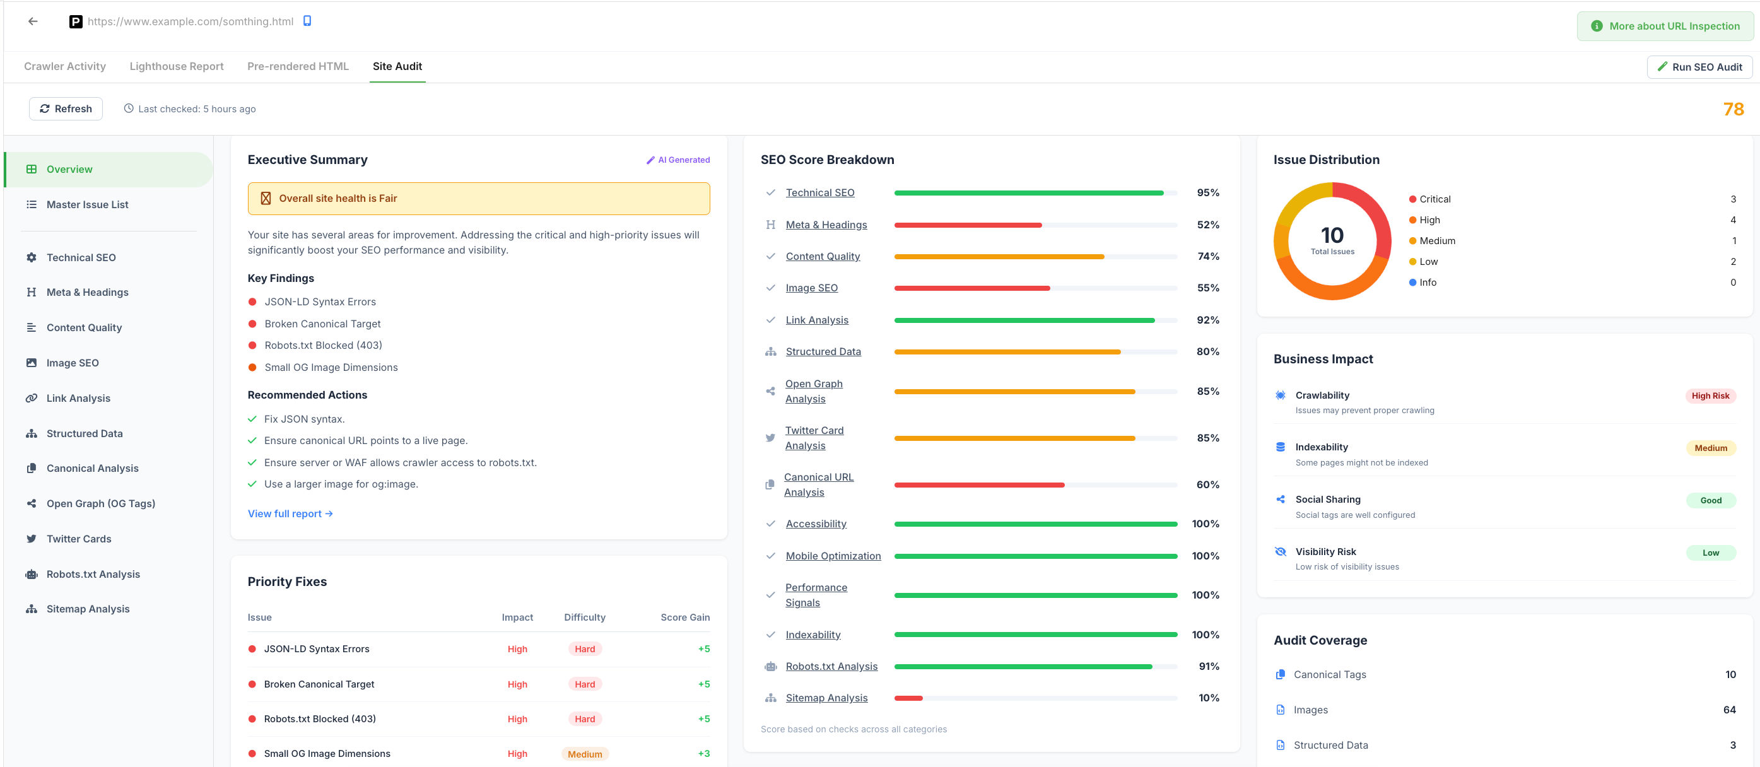Click the Medium badge for Indexability
This screenshot has height=767, width=1760.
pos(1710,448)
